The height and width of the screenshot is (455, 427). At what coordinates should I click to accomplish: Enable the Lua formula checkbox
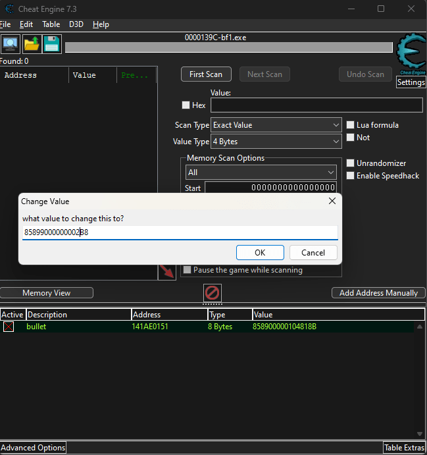point(351,124)
